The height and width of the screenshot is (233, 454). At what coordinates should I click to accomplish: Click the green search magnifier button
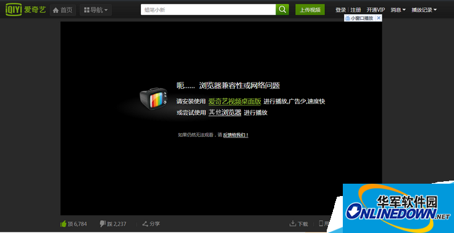coord(282,10)
